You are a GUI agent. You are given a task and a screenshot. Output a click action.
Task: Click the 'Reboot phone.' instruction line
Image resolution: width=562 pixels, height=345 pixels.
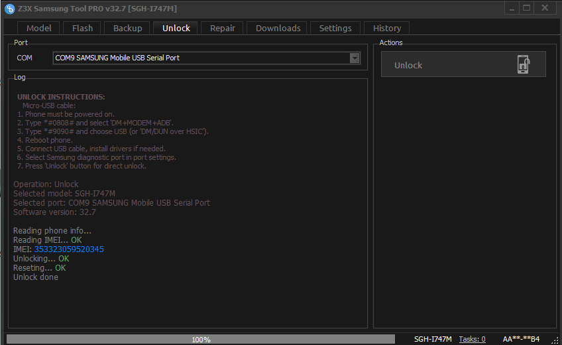click(45, 140)
